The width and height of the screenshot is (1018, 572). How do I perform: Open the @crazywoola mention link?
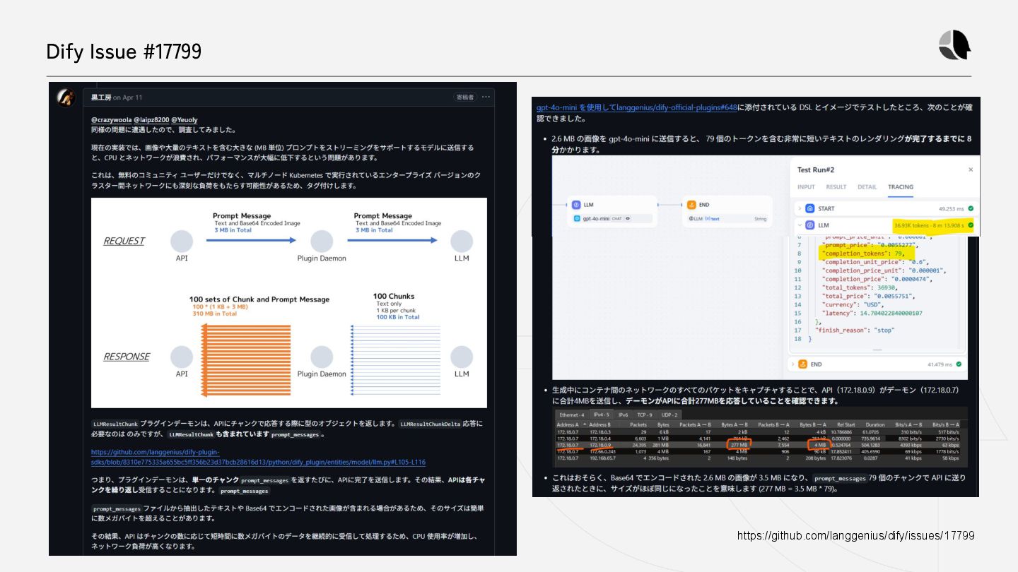[x=111, y=120]
